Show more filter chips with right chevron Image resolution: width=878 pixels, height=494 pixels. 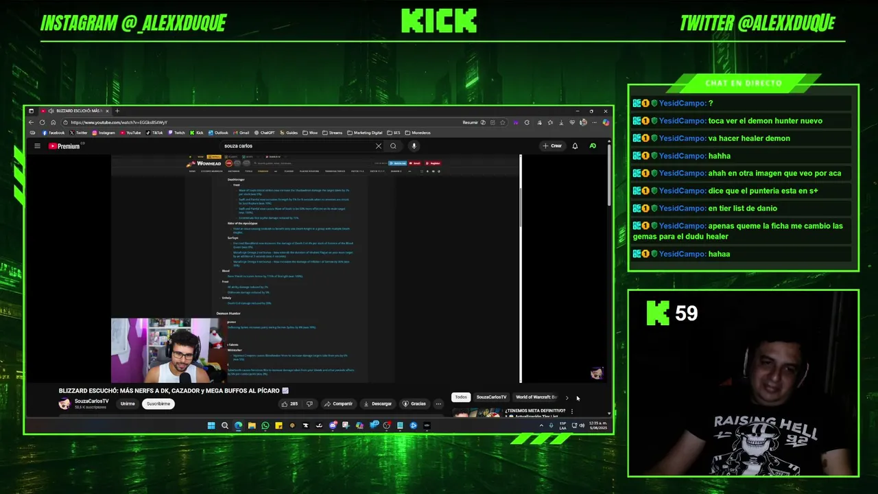[x=567, y=397]
